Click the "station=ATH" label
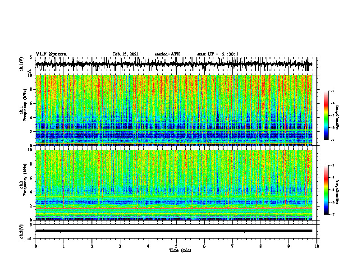The height and width of the screenshot is (276, 357). tap(167, 54)
